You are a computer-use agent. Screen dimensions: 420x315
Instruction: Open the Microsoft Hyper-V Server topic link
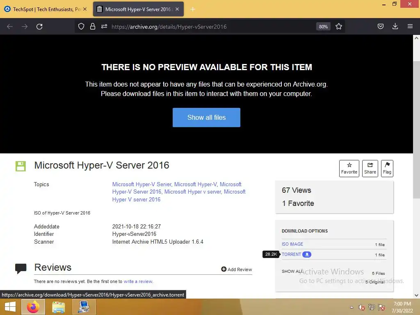click(142, 184)
